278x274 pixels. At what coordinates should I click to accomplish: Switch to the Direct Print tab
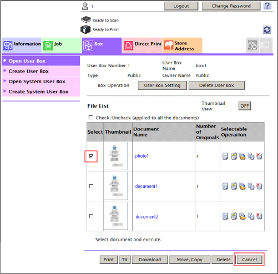[142, 45]
